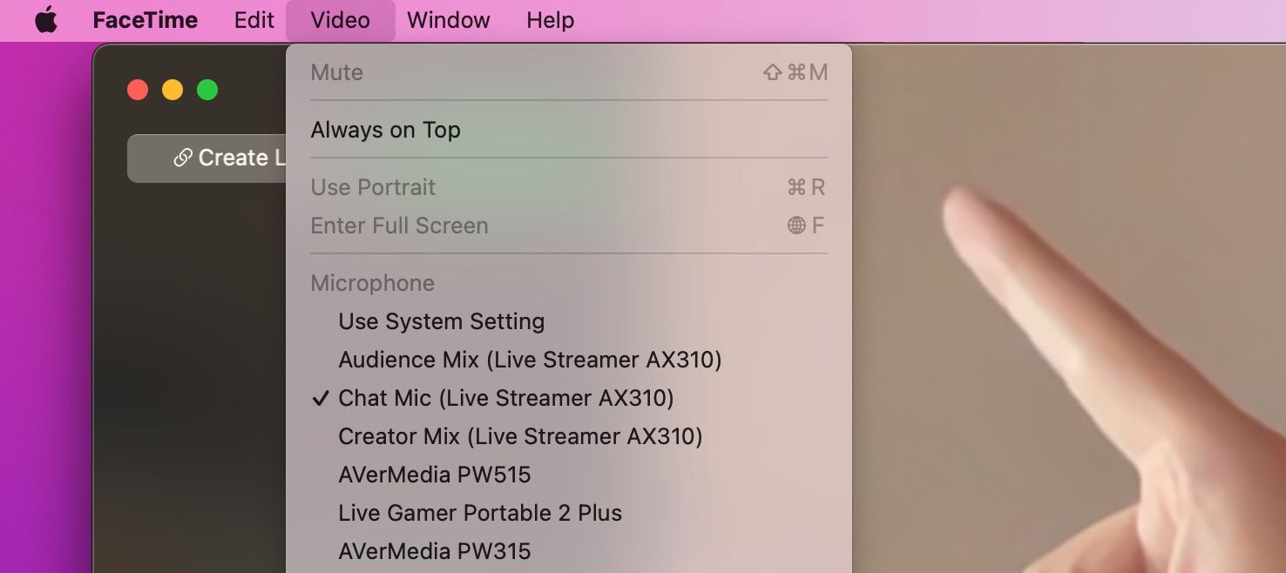Click the yellow minimize traffic light

(x=173, y=89)
